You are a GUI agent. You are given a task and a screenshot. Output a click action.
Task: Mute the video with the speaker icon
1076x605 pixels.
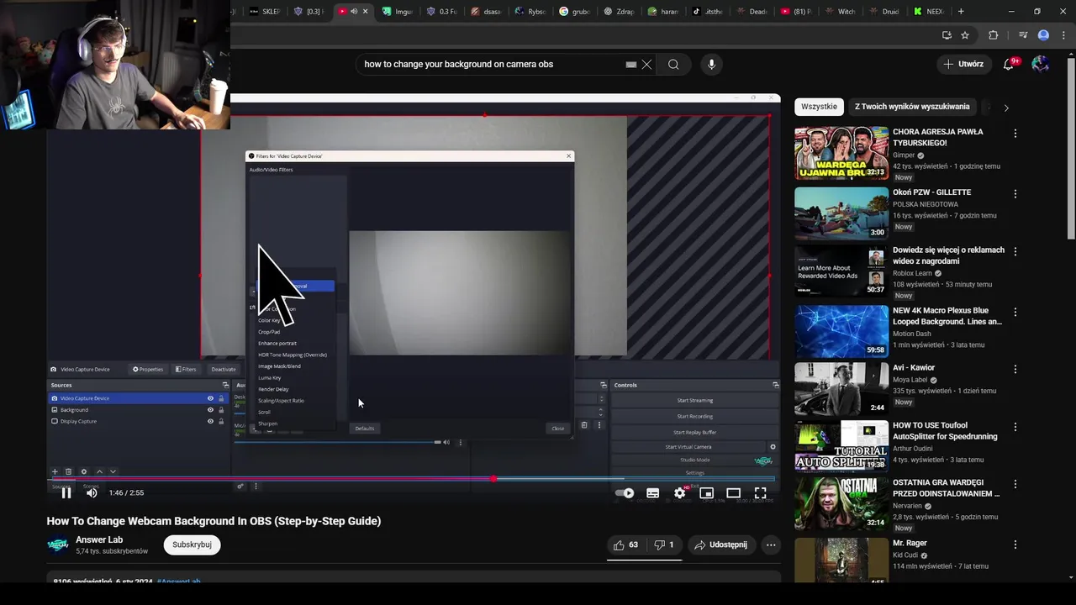point(92,493)
